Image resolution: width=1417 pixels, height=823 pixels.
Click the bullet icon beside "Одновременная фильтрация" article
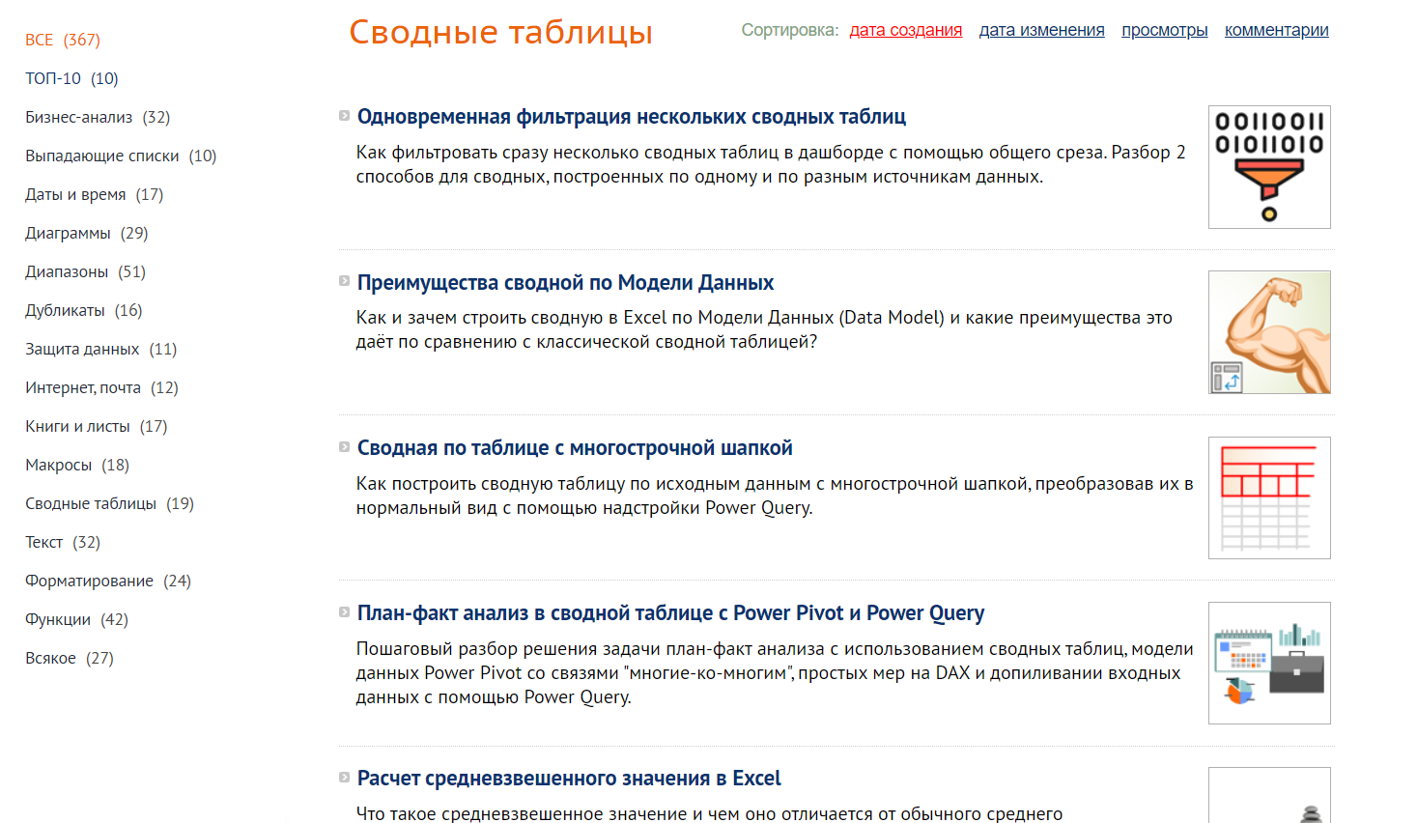tap(344, 116)
